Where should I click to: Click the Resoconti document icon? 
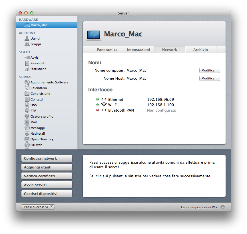pyautogui.click(x=27, y=63)
